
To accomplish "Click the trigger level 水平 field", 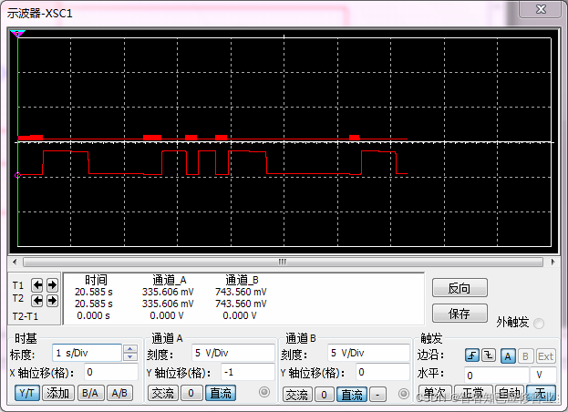I will coord(496,375).
